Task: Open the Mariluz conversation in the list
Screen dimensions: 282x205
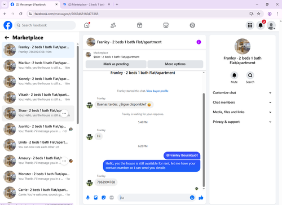Action: (x=38, y=66)
